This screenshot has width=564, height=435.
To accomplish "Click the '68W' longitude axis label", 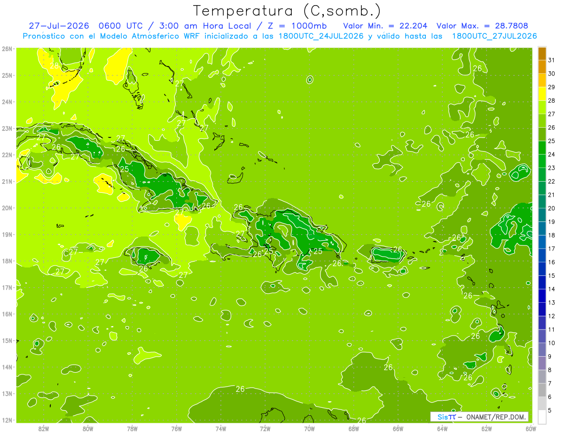I will 354,428.
